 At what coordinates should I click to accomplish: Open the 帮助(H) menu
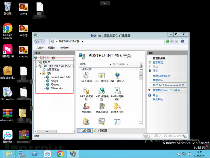click(65, 48)
